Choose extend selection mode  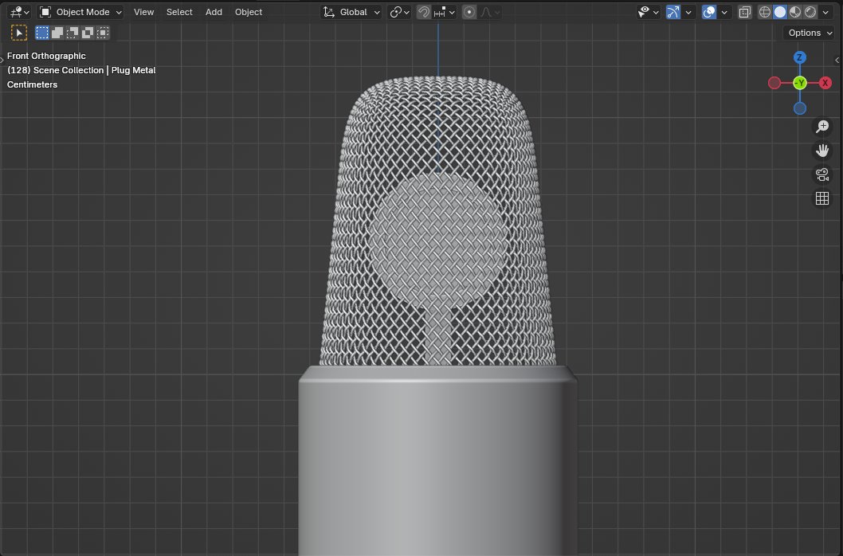coord(57,33)
